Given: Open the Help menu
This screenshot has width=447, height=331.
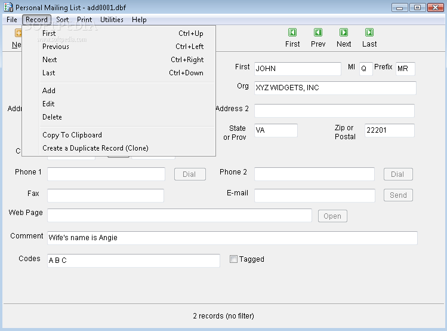Looking at the screenshot, I should (x=139, y=20).
